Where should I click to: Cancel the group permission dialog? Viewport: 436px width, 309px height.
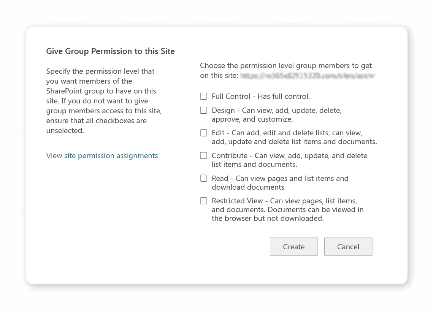pos(348,247)
